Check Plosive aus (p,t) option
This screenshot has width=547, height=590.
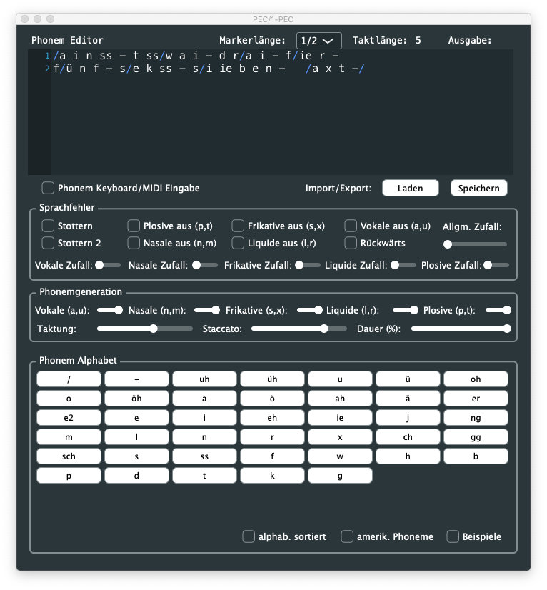[134, 226]
